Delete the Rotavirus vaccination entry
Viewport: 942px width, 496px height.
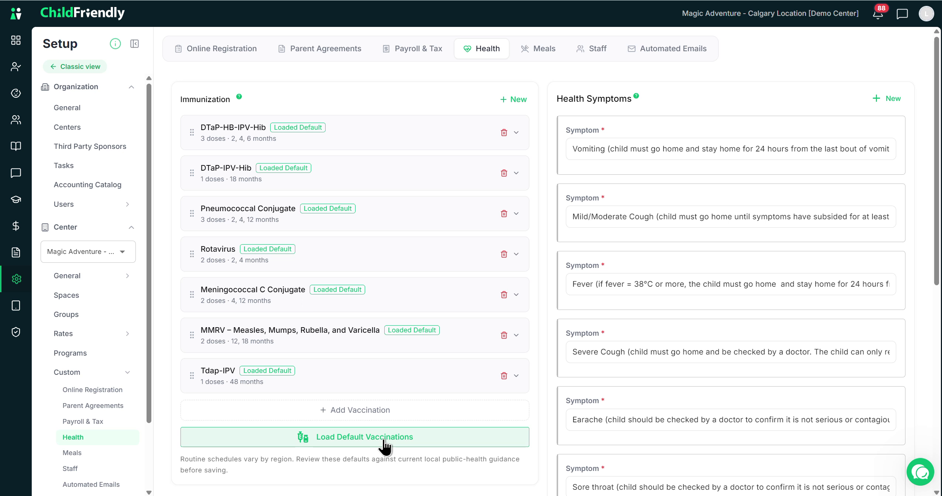pos(504,254)
